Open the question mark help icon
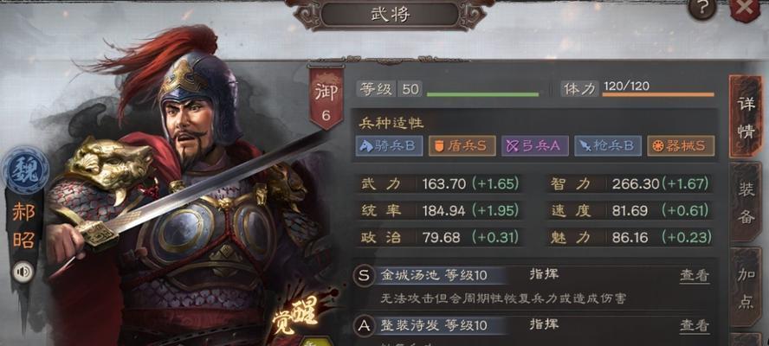This screenshot has width=769, height=346. pos(702,9)
